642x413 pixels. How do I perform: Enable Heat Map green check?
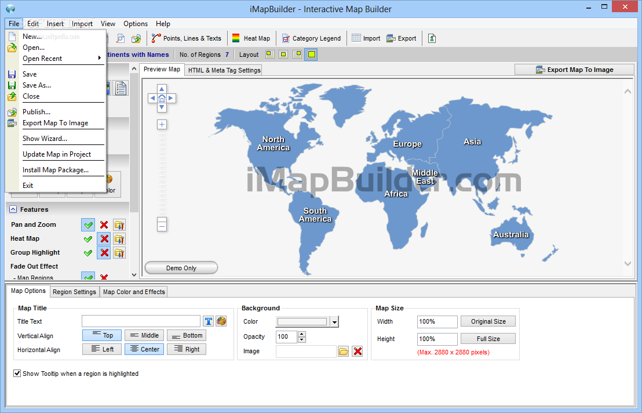(88, 239)
